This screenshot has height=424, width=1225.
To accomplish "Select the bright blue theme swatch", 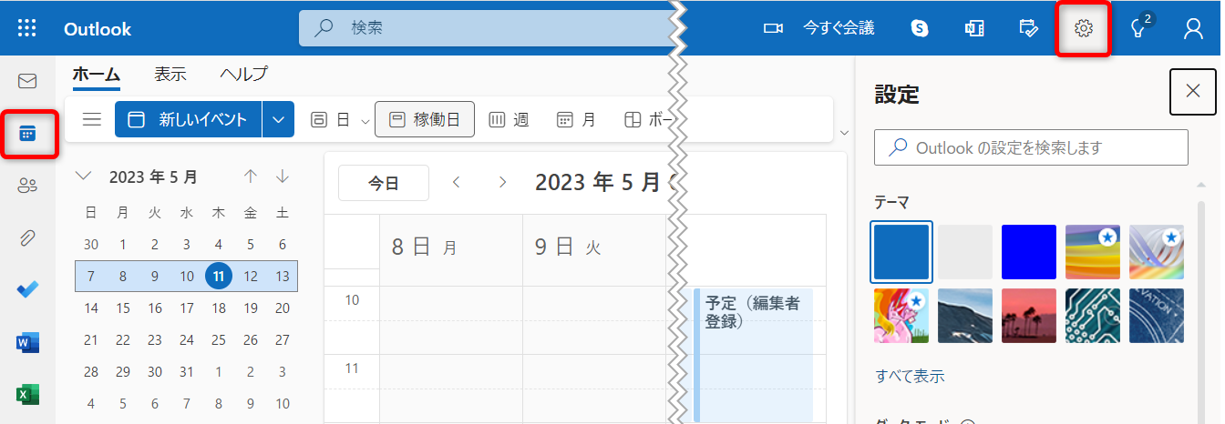I will point(1029,252).
